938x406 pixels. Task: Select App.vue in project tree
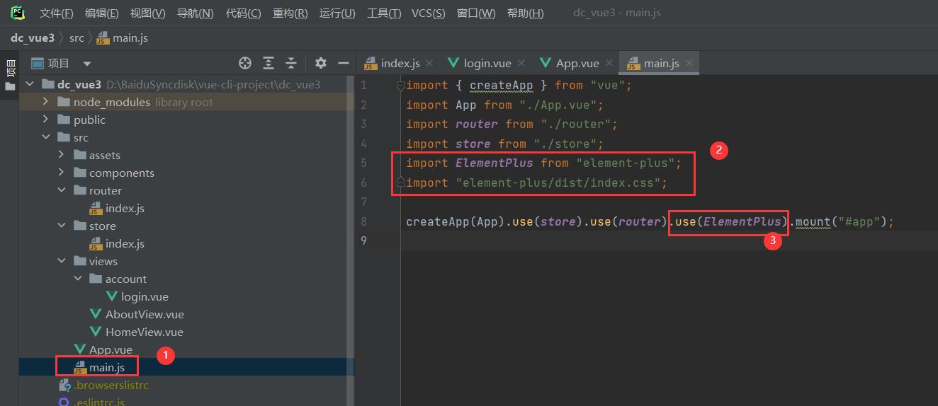pyautogui.click(x=111, y=349)
